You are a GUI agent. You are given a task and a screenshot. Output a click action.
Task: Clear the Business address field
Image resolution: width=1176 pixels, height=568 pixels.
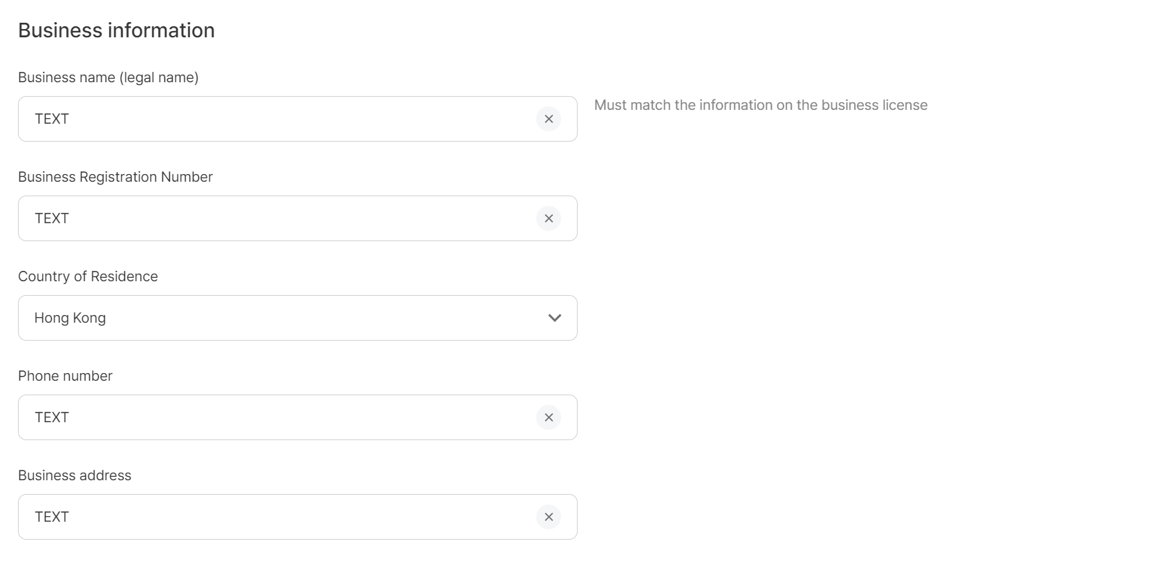coord(549,517)
